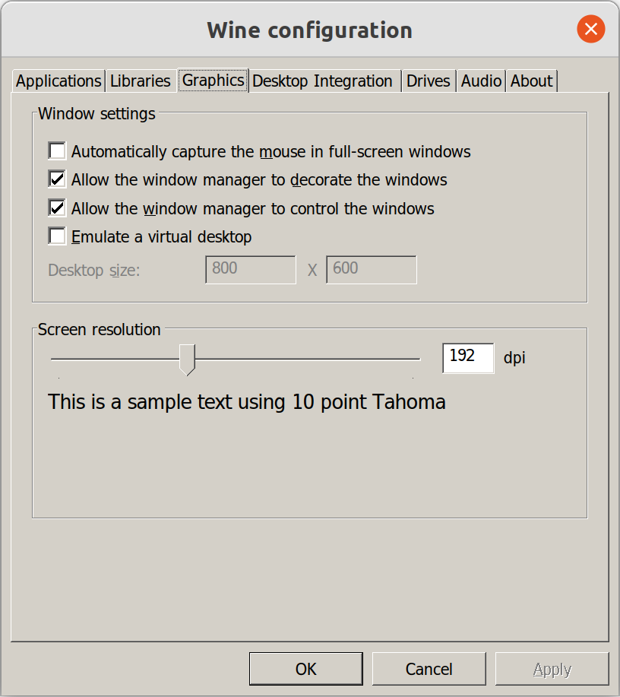Screen dimensions: 620x697
Task: Click the Cancel button
Action: [429, 669]
